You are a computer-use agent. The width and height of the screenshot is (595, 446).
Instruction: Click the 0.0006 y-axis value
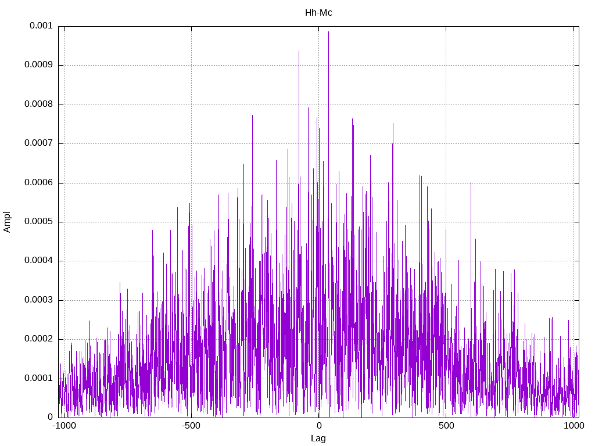[38, 183]
